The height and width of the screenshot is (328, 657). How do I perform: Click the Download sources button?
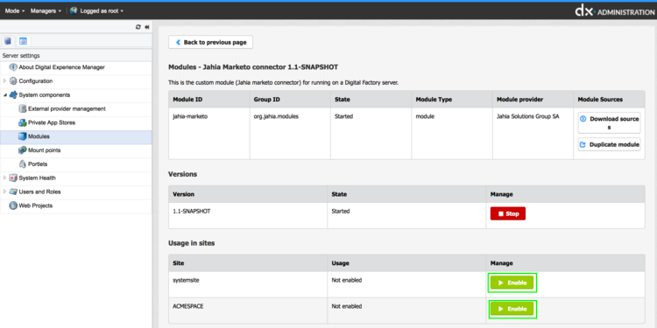click(x=609, y=123)
